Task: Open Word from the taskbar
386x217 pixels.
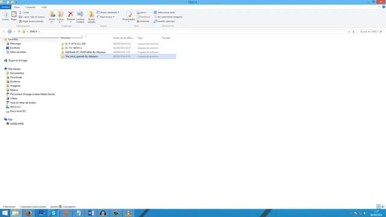Action: tap(91, 213)
